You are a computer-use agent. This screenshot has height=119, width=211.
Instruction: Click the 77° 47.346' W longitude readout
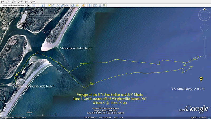coord(105,118)
